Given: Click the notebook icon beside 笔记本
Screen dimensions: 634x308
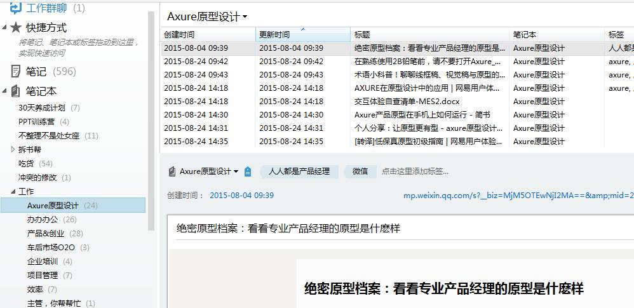Looking at the screenshot, I should click(15, 91).
